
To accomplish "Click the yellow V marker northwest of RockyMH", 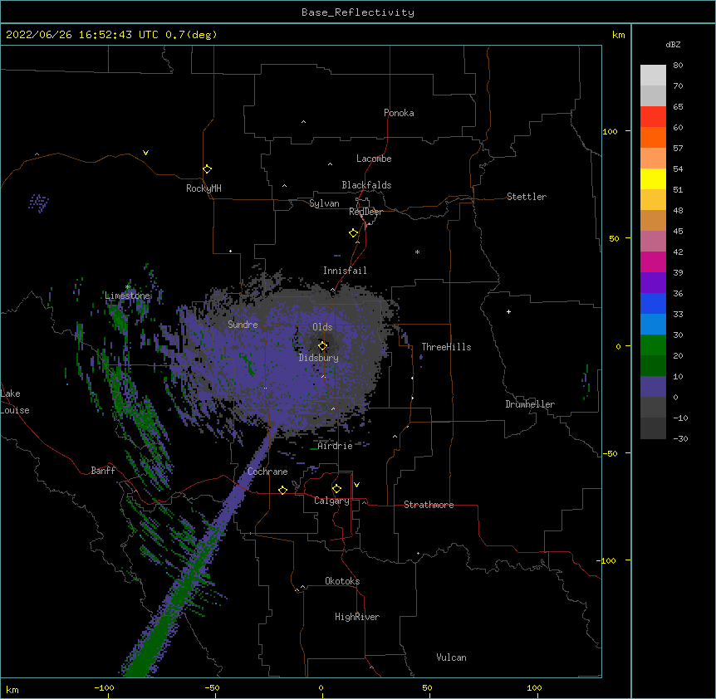I will (x=145, y=153).
